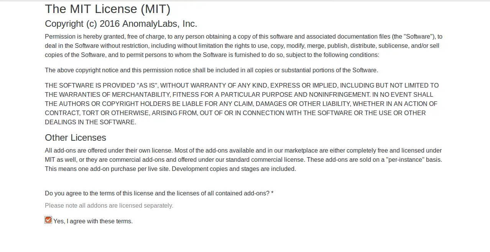Click the word 'sublicense' in the permission paragraph

[x=393, y=46]
